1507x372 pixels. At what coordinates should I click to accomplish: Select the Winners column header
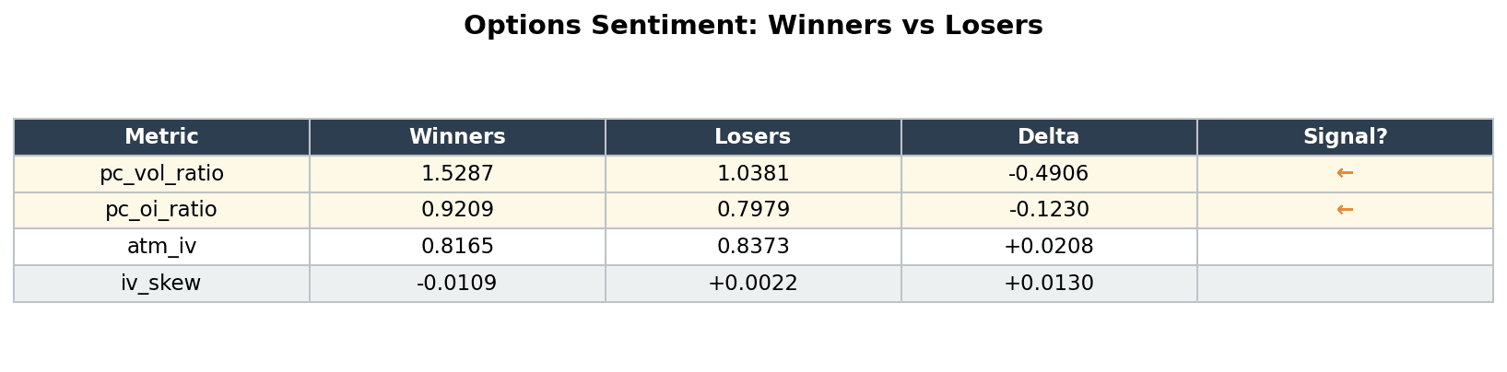[457, 137]
